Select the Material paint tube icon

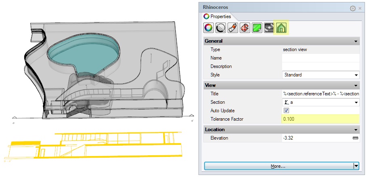coord(232,28)
